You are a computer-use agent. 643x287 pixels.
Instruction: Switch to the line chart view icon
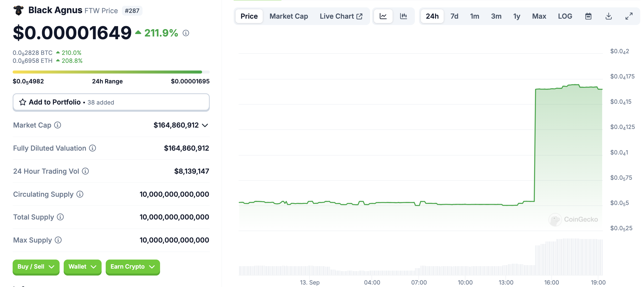pos(383,16)
